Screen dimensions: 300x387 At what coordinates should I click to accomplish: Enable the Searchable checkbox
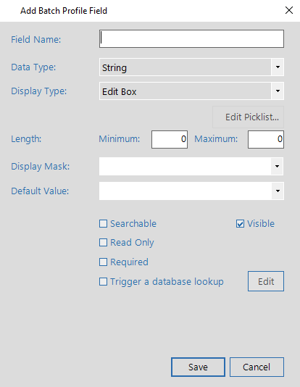coord(103,224)
